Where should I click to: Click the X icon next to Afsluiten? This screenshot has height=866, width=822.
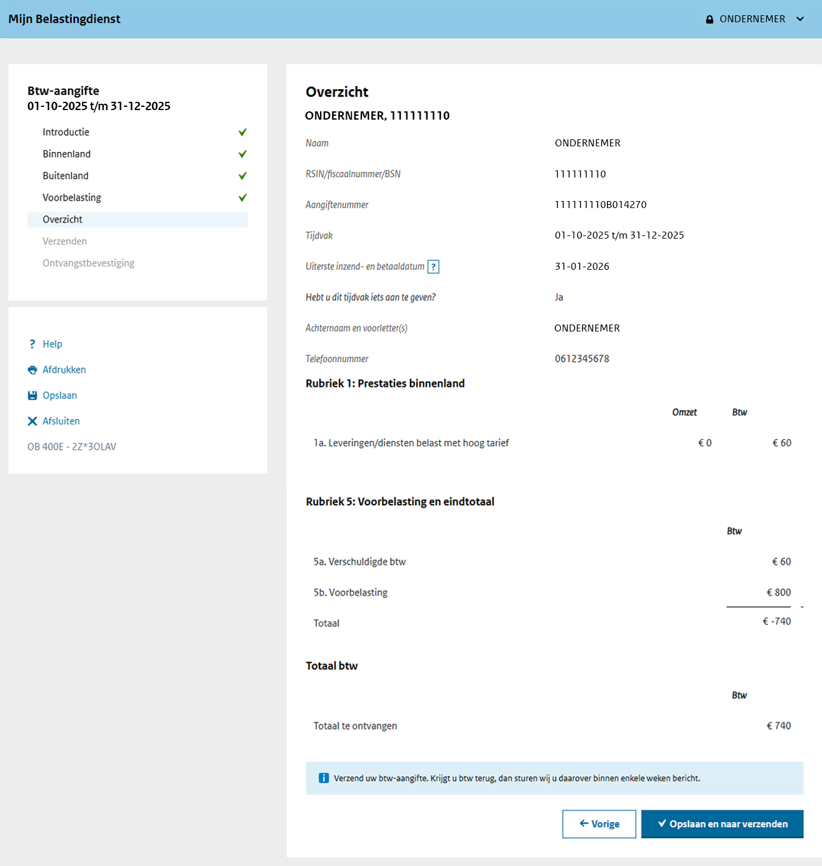pos(32,421)
